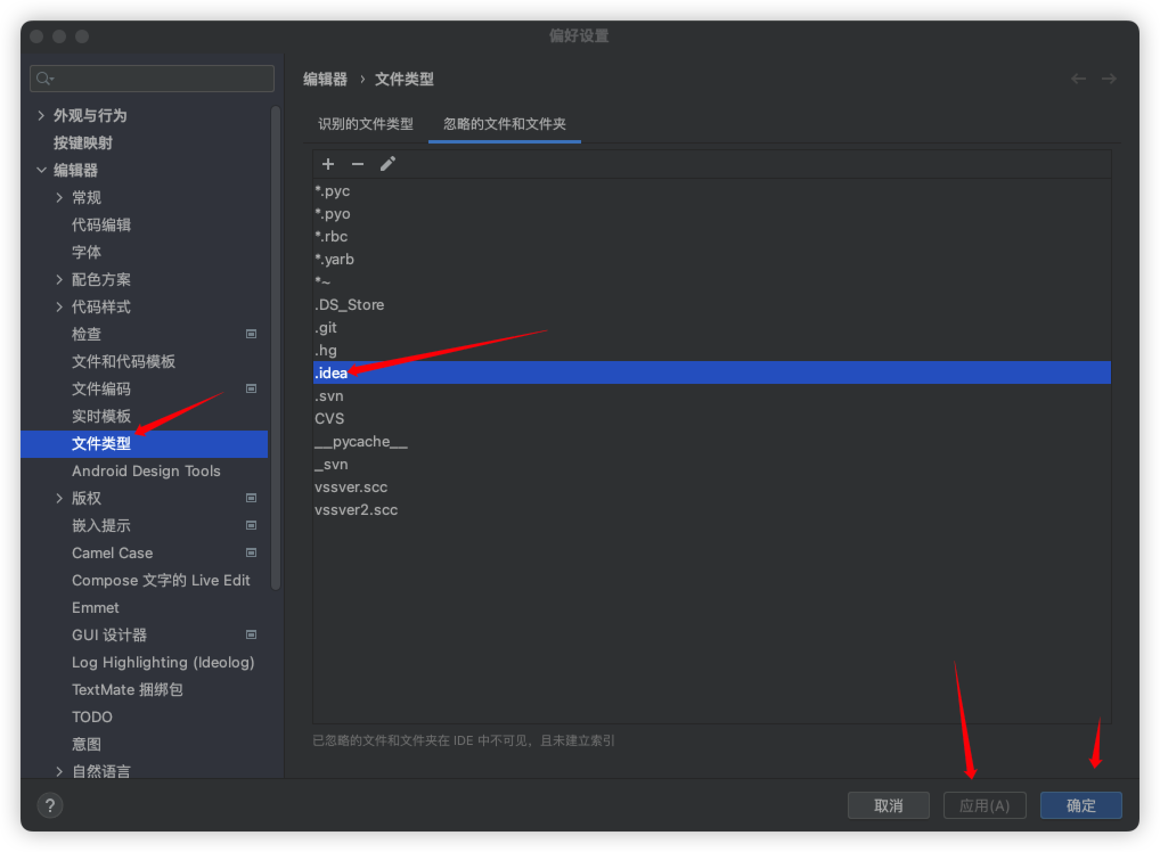The image size is (1160, 852).
Task: Click the back navigation arrow icon
Action: pyautogui.click(x=1078, y=79)
